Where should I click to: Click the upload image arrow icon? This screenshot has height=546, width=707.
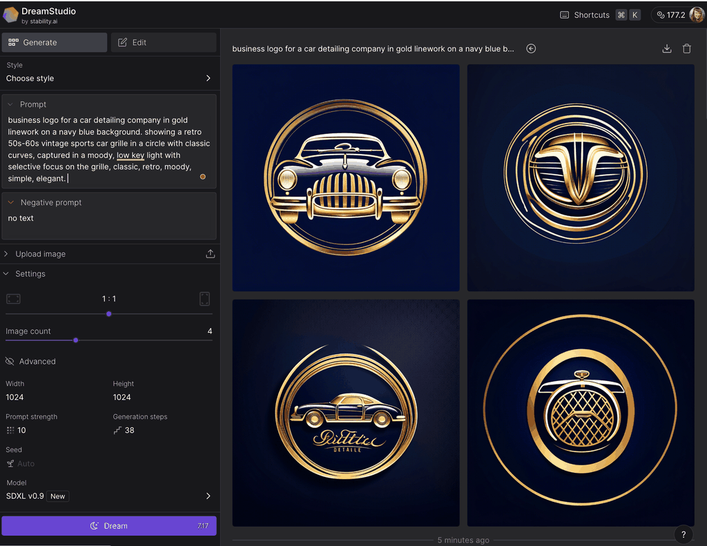point(211,254)
